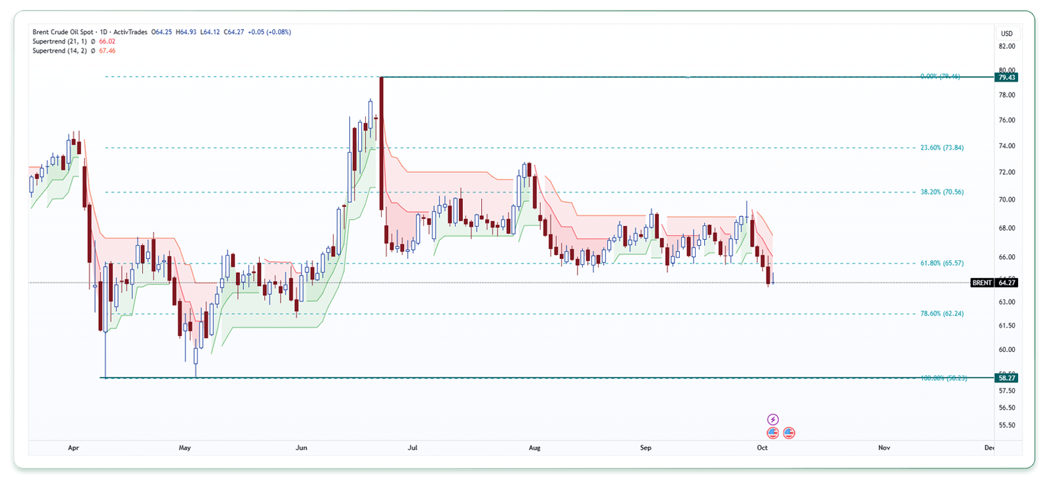Click the Nov label on time axis
The width and height of the screenshot is (1049, 479).
(x=884, y=448)
